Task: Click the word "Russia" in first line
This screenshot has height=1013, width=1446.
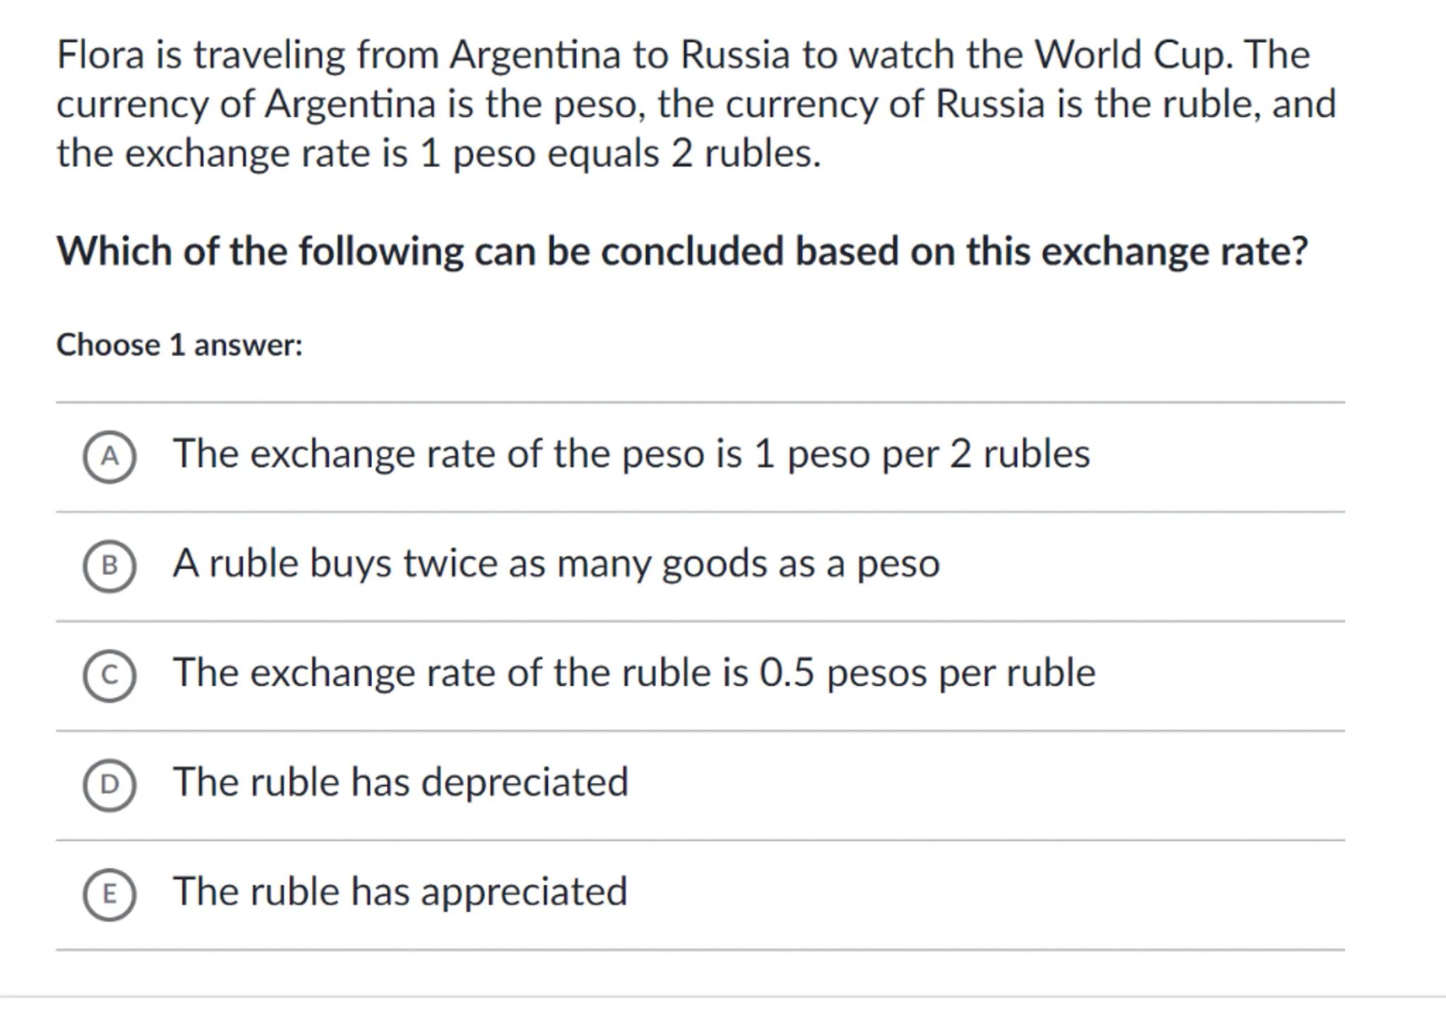Action: point(734,54)
